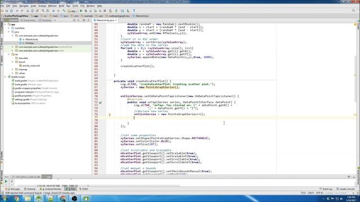Click the Redo arrow icon
This screenshot has height=202, width=360.
click(22, 11)
